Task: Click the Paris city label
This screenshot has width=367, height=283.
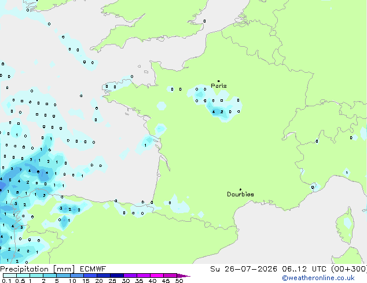Action: 219,86
